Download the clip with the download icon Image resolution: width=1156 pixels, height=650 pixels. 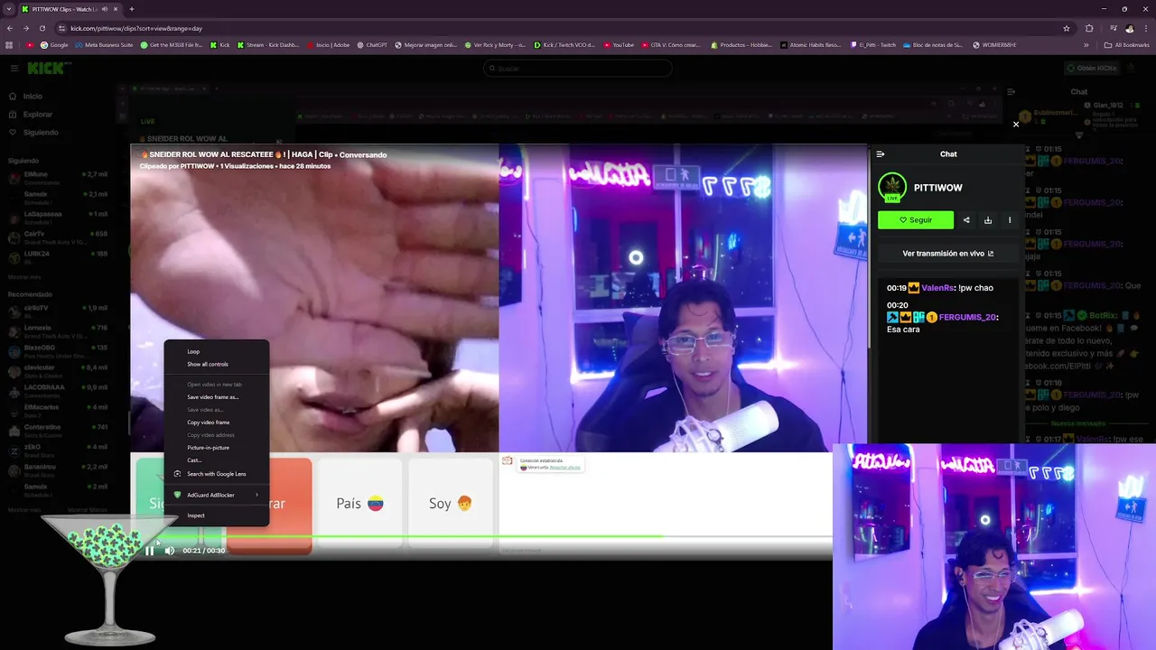point(988,219)
